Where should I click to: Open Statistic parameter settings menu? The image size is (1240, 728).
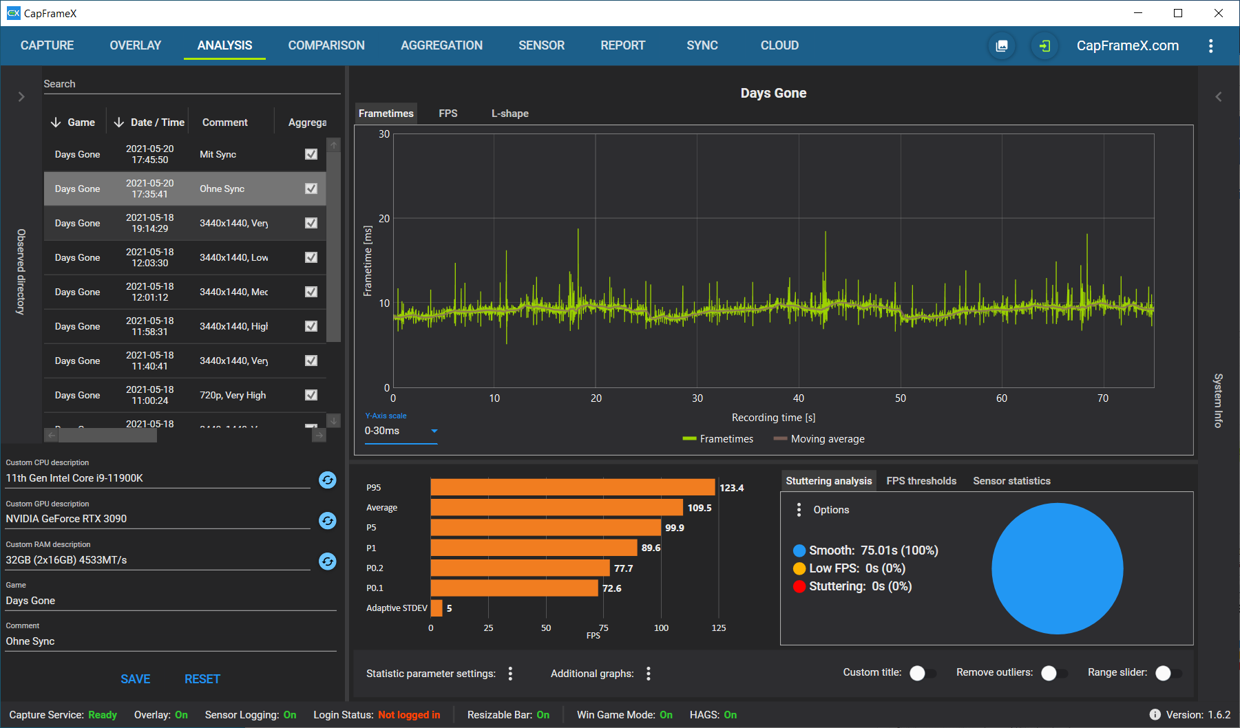click(x=510, y=674)
